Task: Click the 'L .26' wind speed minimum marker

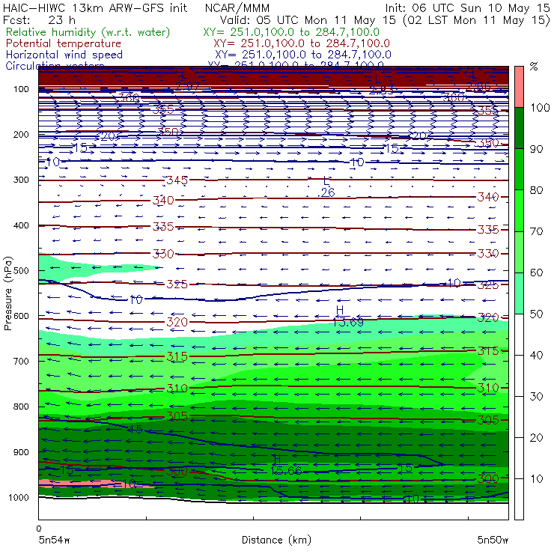Action: click(326, 187)
